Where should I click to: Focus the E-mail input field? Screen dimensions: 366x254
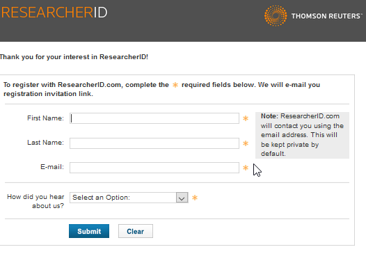tap(154, 168)
